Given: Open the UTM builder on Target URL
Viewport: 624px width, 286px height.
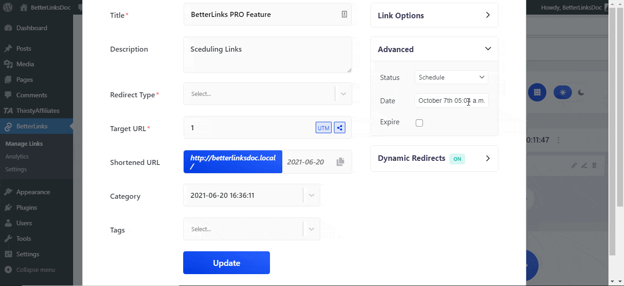Looking at the screenshot, I should 323,127.
